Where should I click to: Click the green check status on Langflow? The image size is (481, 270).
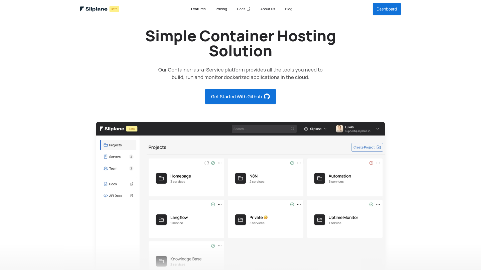[213, 204]
